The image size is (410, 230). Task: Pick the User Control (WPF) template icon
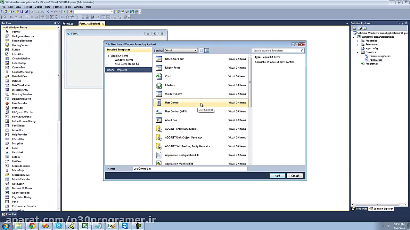(159, 111)
